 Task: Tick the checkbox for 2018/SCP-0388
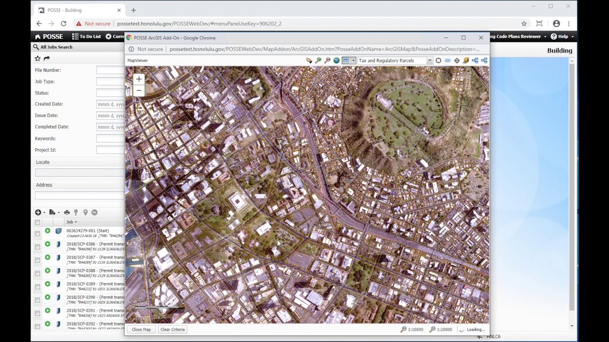pyautogui.click(x=37, y=273)
